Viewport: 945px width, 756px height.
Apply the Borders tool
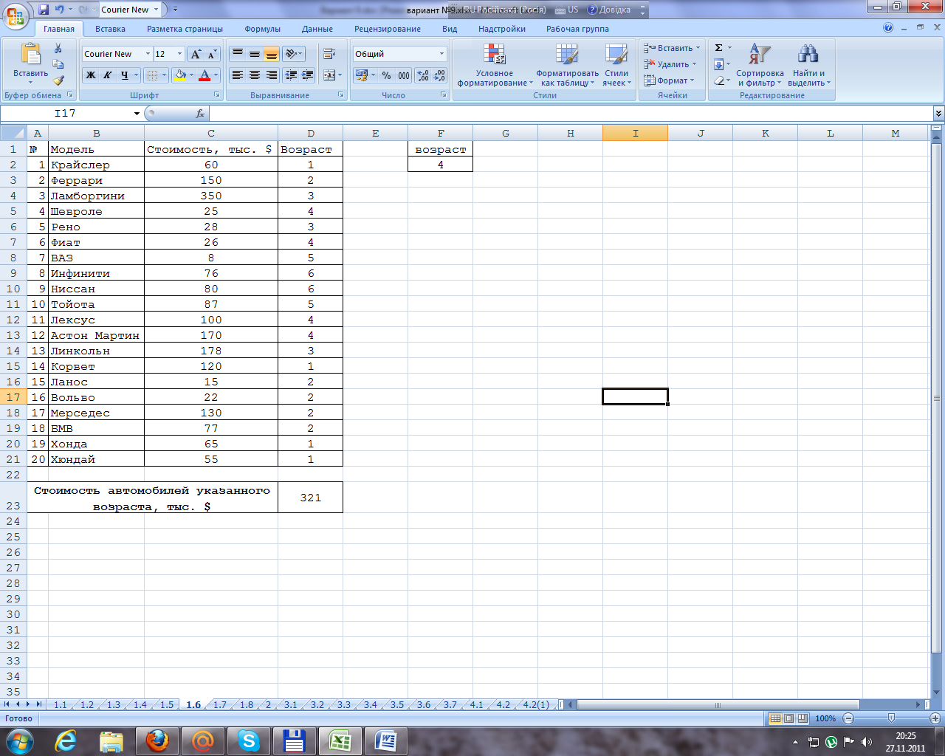[151, 75]
